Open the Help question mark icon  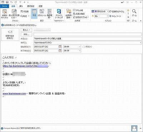pyautogui.click(x=122, y=2)
